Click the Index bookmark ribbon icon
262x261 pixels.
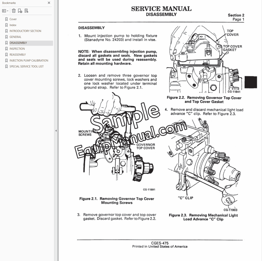pos(6,25)
